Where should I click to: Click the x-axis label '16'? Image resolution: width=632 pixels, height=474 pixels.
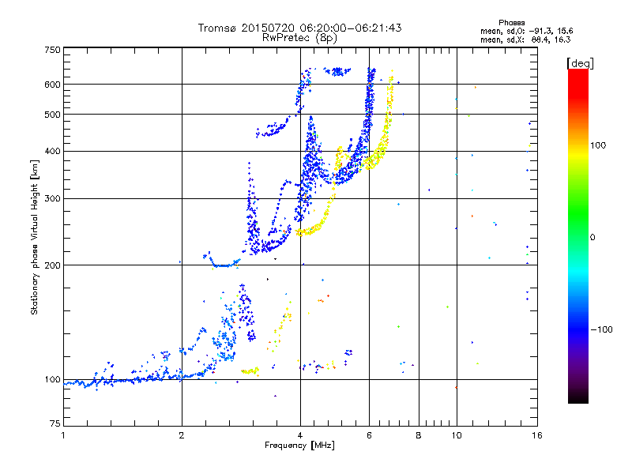point(537,435)
